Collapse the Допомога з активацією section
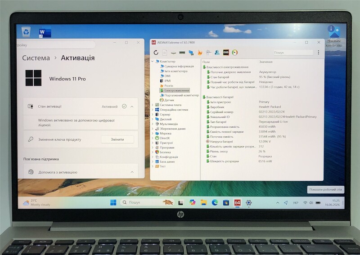Viewport: 360px width, 255px height. (132, 172)
